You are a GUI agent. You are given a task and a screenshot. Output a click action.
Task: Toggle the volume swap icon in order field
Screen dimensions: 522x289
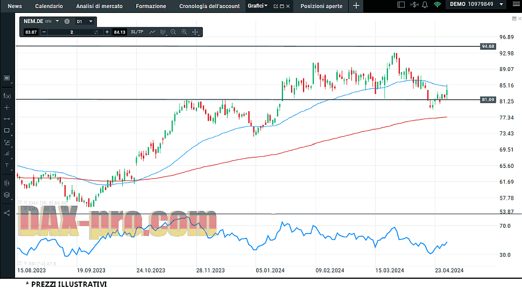pos(96,32)
